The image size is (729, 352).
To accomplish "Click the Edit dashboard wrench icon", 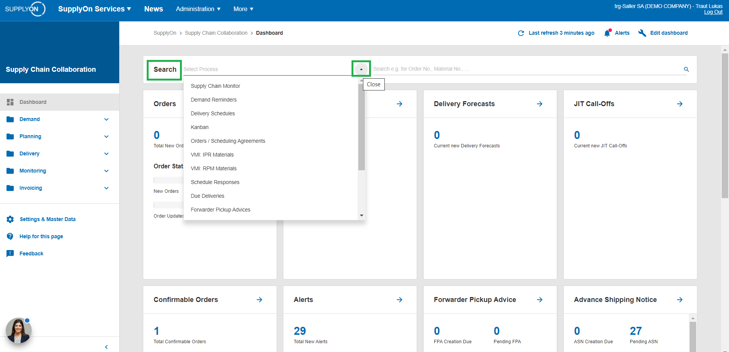I will pyautogui.click(x=642, y=33).
